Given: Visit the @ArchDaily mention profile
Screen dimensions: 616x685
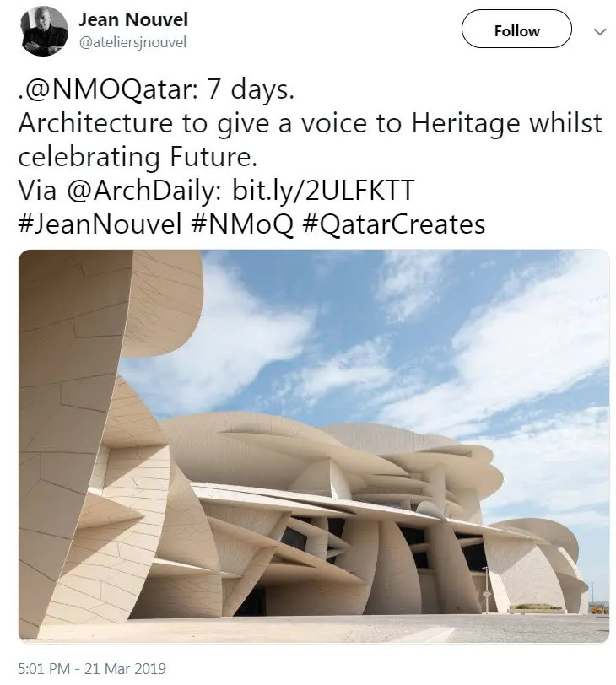Looking at the screenshot, I should (x=143, y=190).
